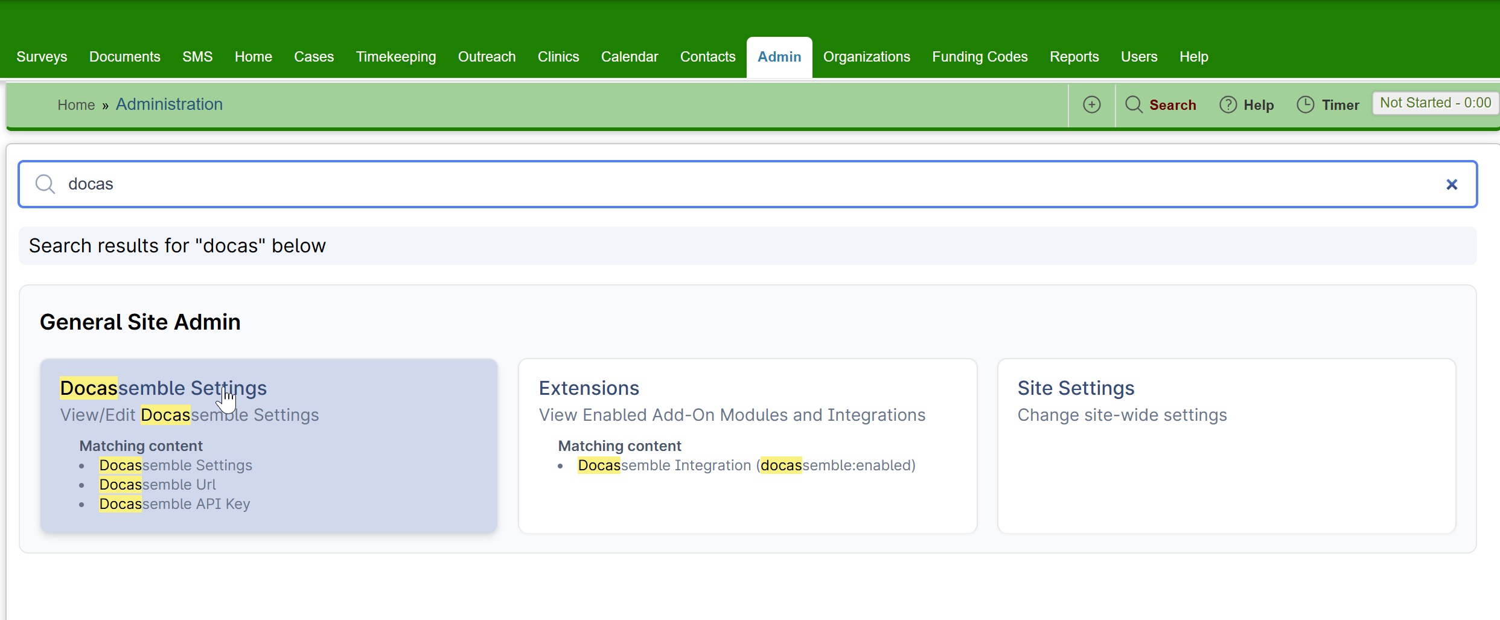Screen dimensions: 1500x620
Task: Click the plus circle add icon
Action: pos(1091,104)
